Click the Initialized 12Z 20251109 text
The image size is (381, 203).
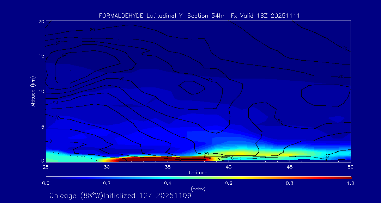click(x=147, y=196)
